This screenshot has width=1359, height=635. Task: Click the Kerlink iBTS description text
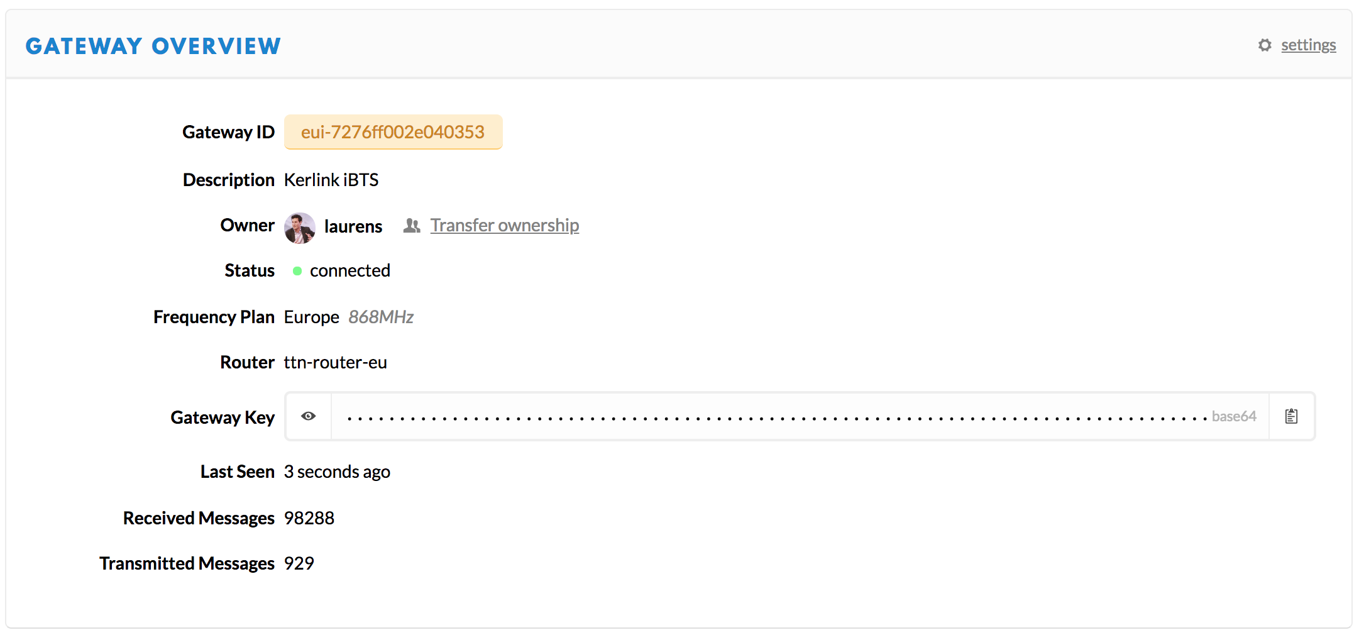click(x=331, y=180)
